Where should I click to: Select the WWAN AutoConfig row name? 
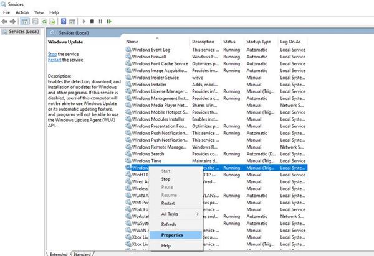coord(140,230)
